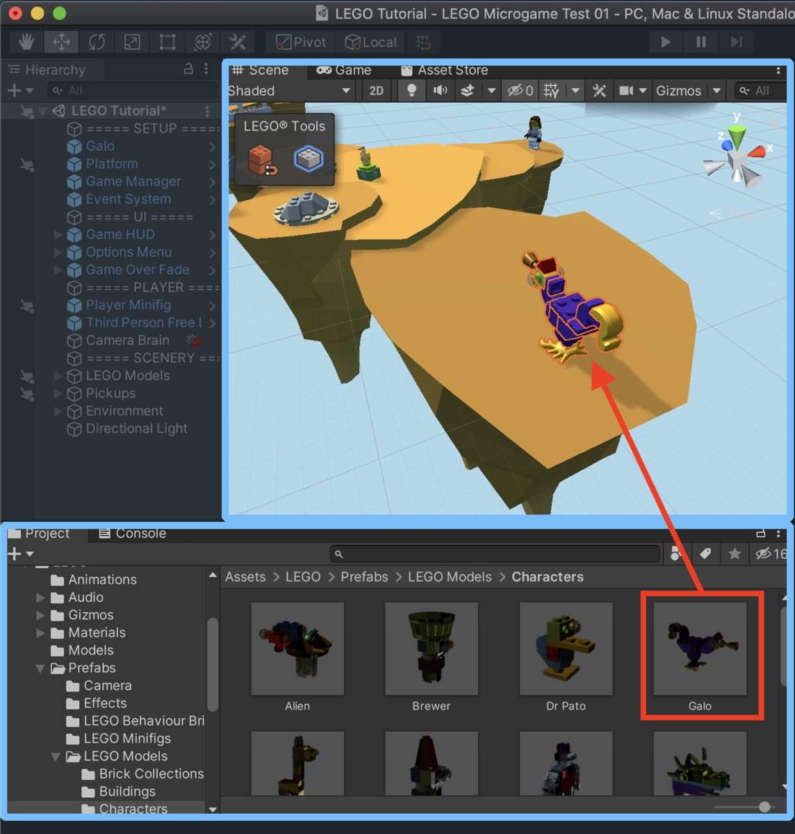Toggle Gizmos button
The width and height of the screenshot is (795, 834).
point(679,90)
